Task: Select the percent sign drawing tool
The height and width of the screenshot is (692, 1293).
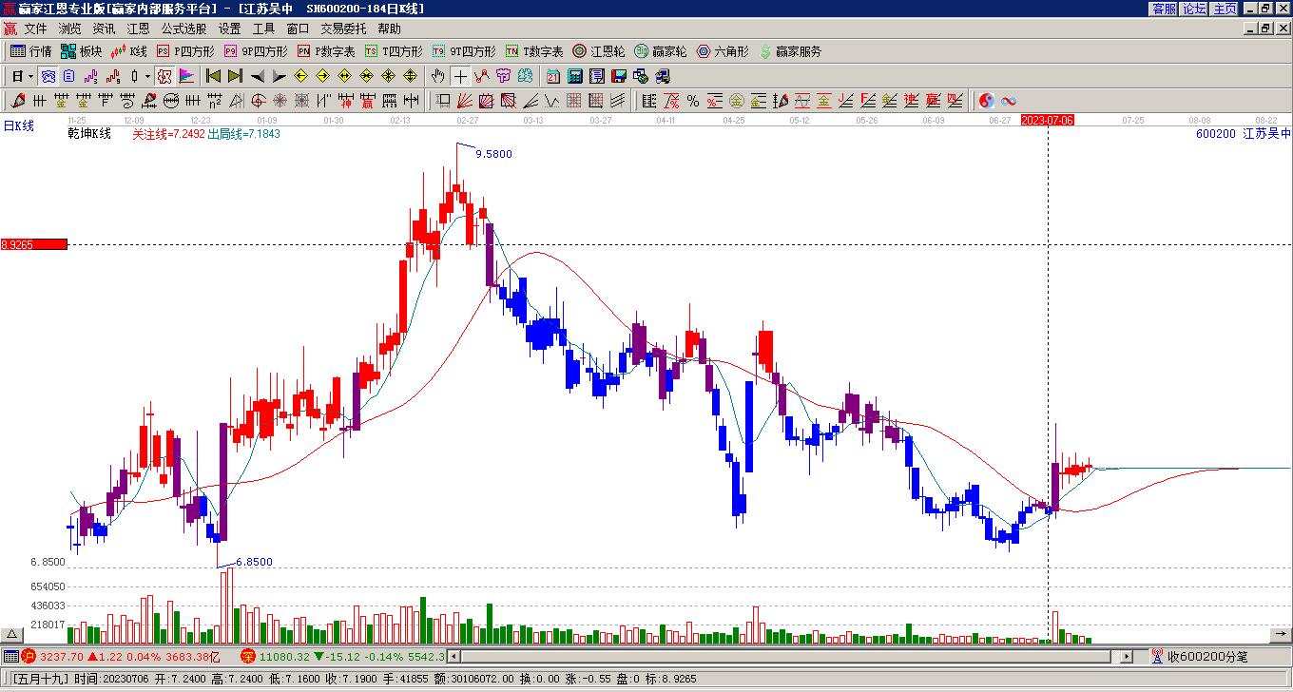Action: click(x=693, y=101)
